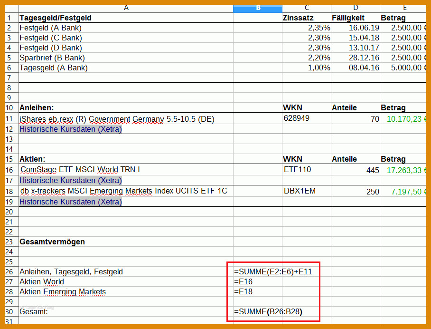
Task: Select Tagesgeld (A Bank) cell
Action: click(126, 68)
